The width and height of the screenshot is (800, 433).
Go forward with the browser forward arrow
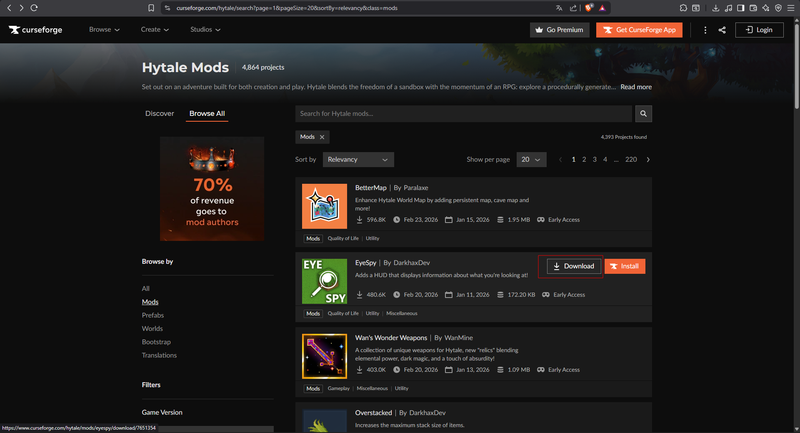21,8
